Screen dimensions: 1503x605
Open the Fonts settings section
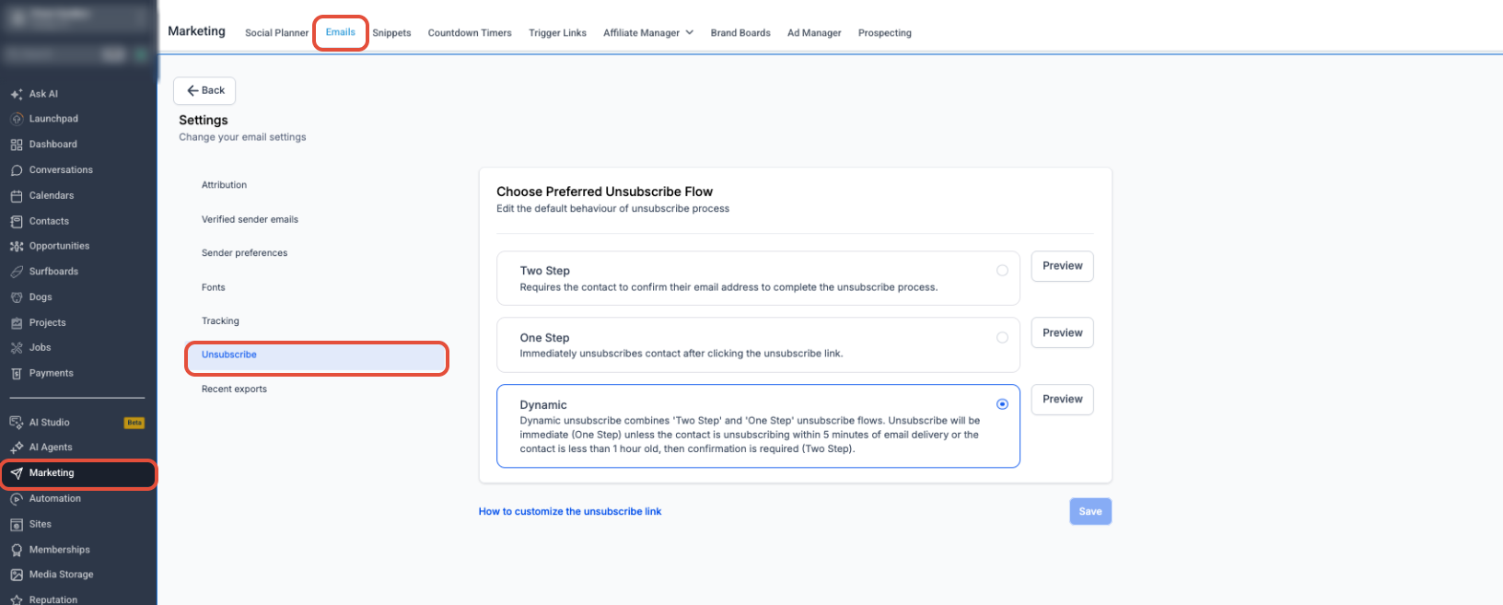coord(214,287)
